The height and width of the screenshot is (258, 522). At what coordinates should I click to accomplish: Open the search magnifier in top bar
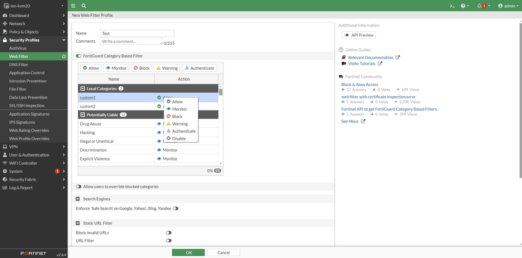pos(84,6)
